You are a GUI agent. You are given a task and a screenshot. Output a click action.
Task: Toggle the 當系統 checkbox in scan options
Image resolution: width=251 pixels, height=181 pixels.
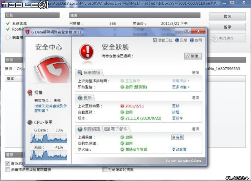7,163
